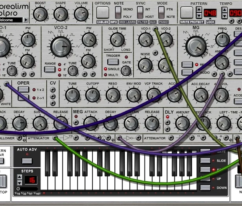Adjust the mixer VCO-1 level knob

click(145, 40)
